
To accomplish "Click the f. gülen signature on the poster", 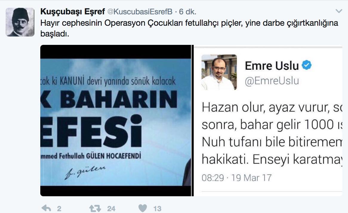I will tap(85, 172).
